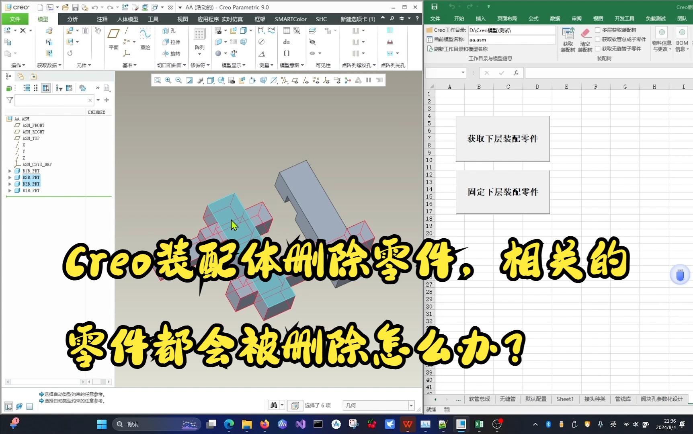The height and width of the screenshot is (434, 693).
Task: Open the Excel Name Box dropdown
Action: click(x=463, y=73)
